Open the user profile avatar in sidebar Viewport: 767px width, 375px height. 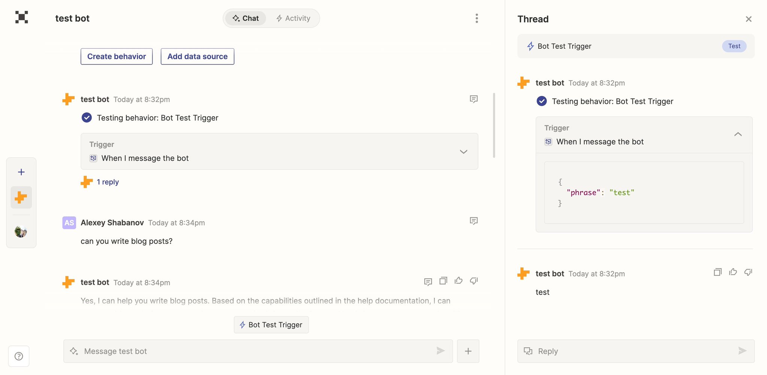(21, 232)
